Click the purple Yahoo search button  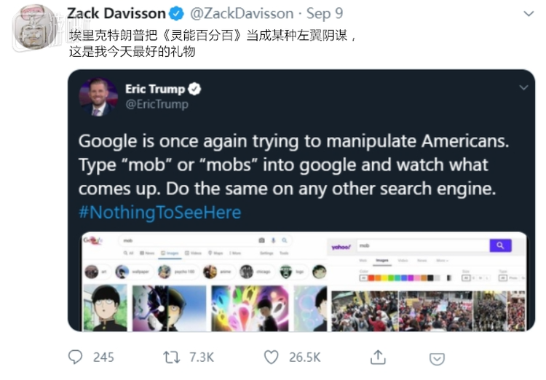click(500, 245)
